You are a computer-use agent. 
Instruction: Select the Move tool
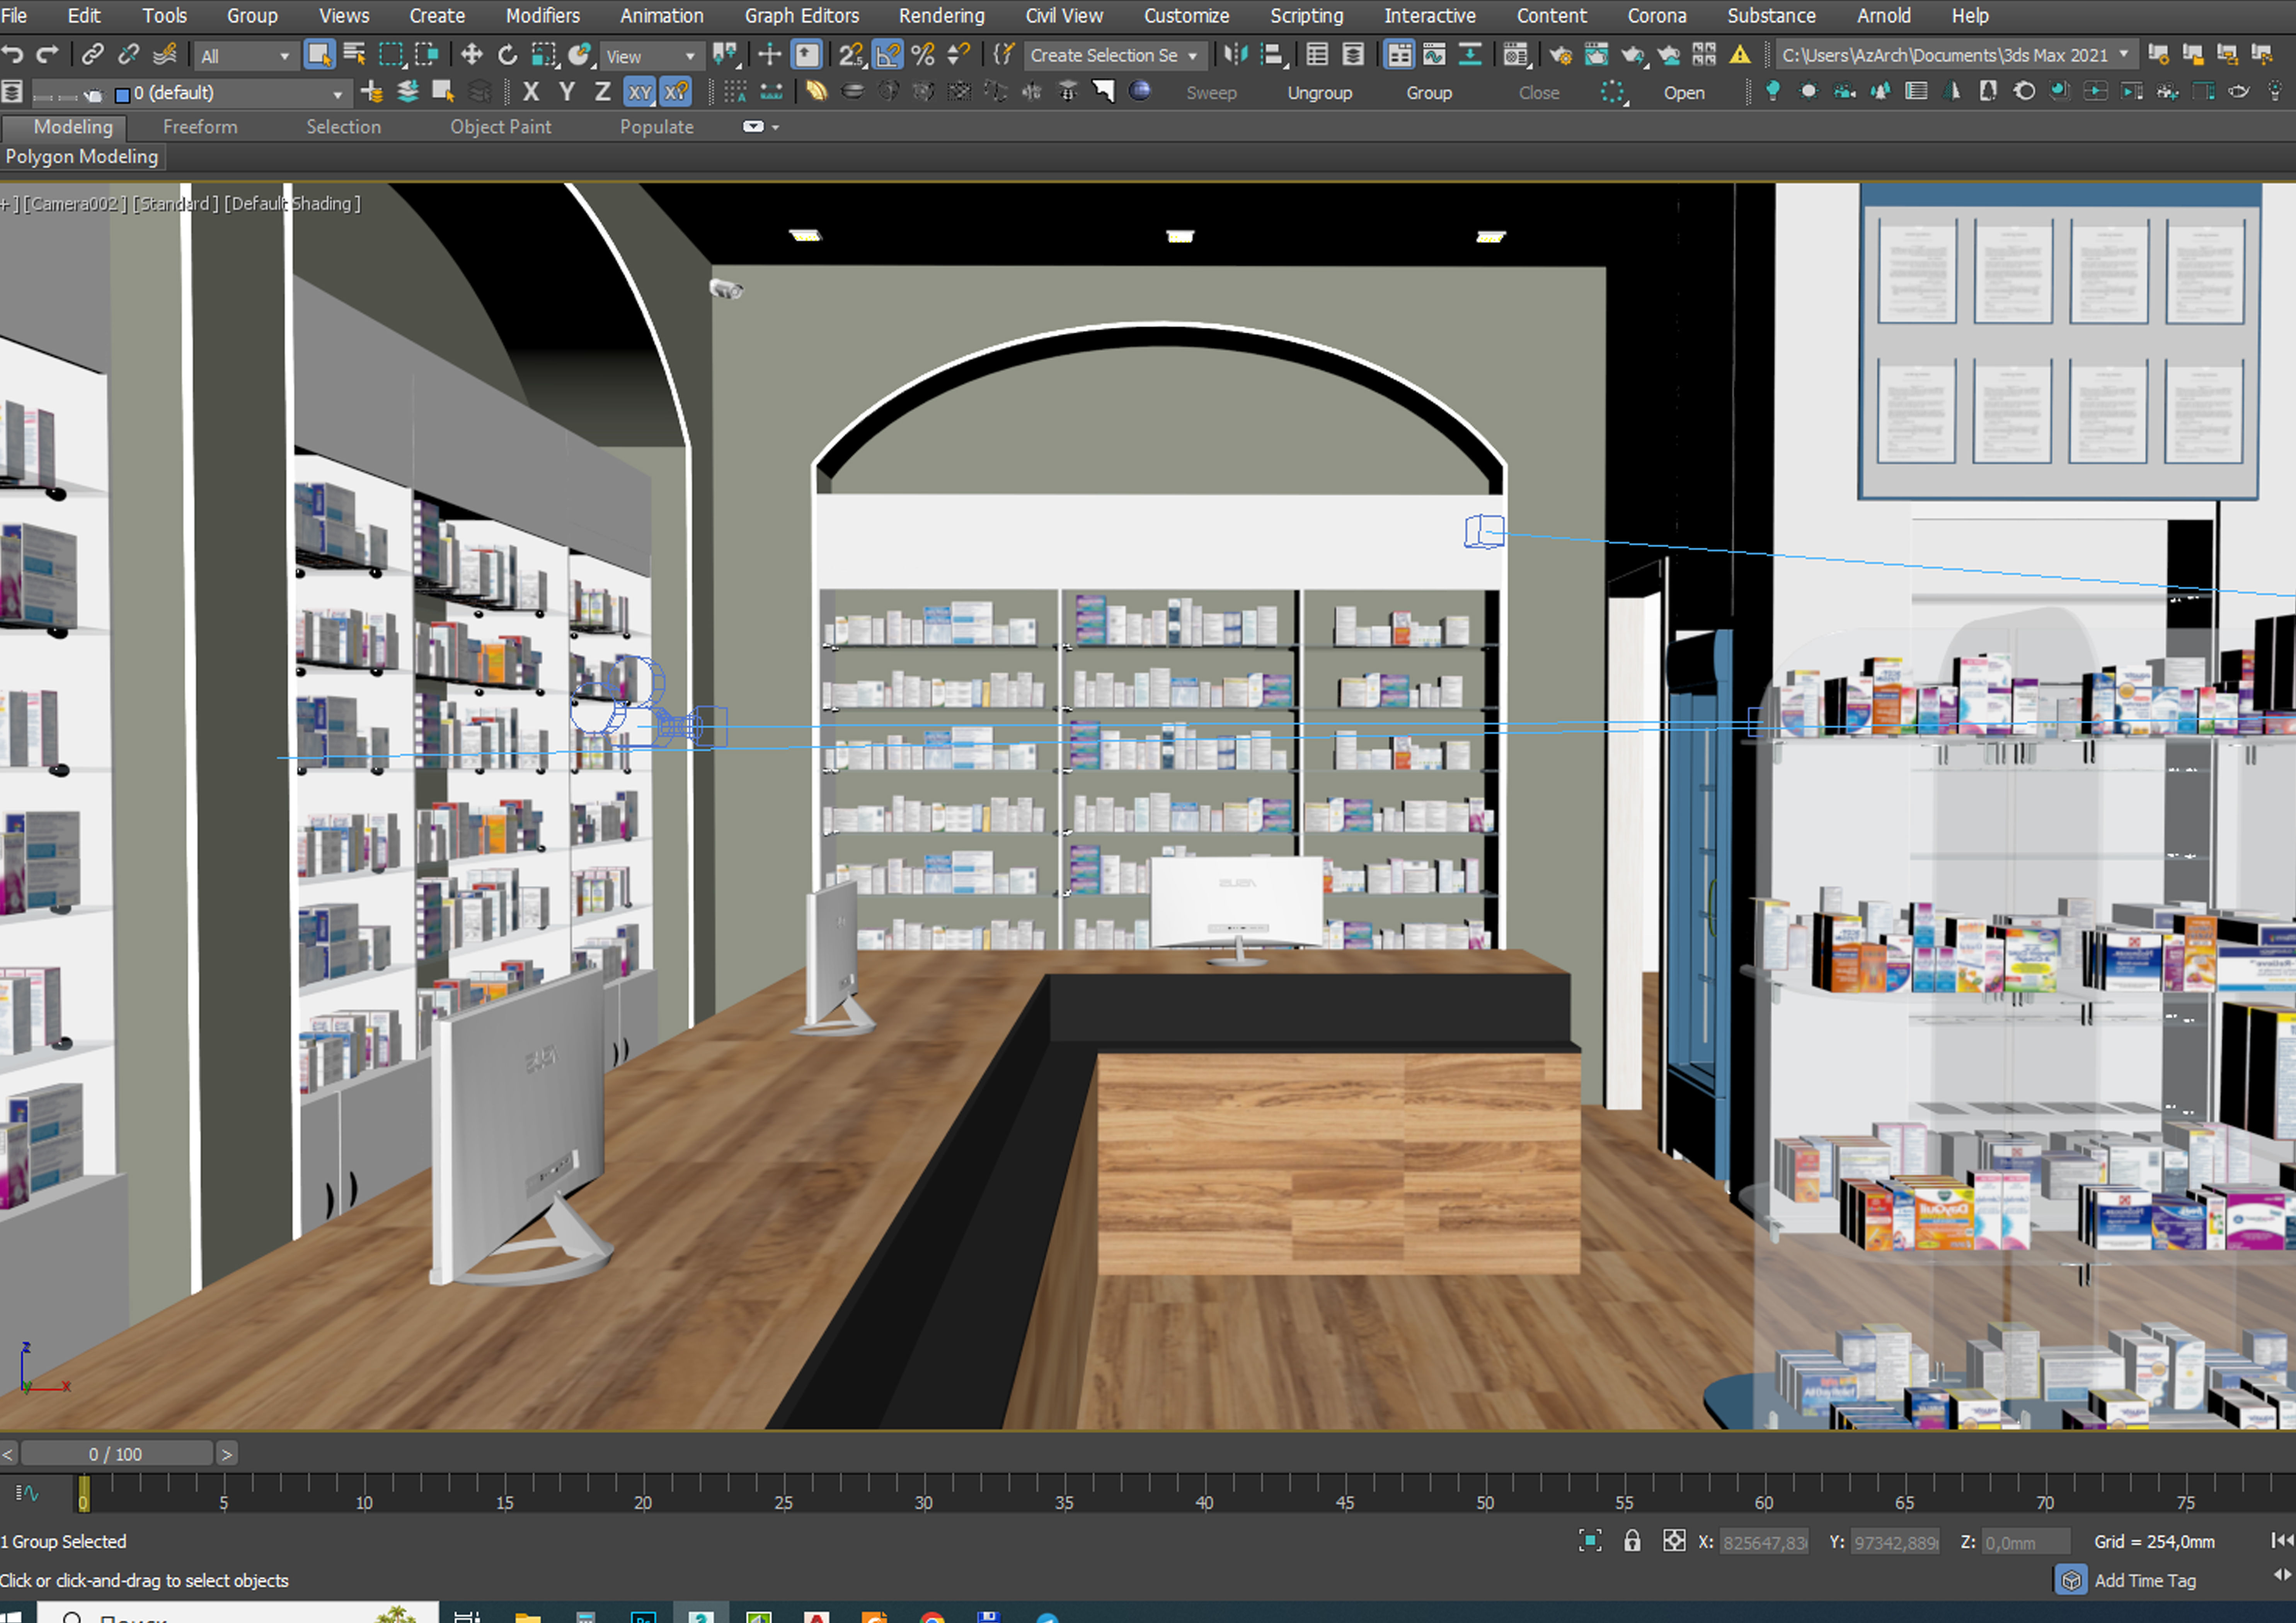[471, 55]
